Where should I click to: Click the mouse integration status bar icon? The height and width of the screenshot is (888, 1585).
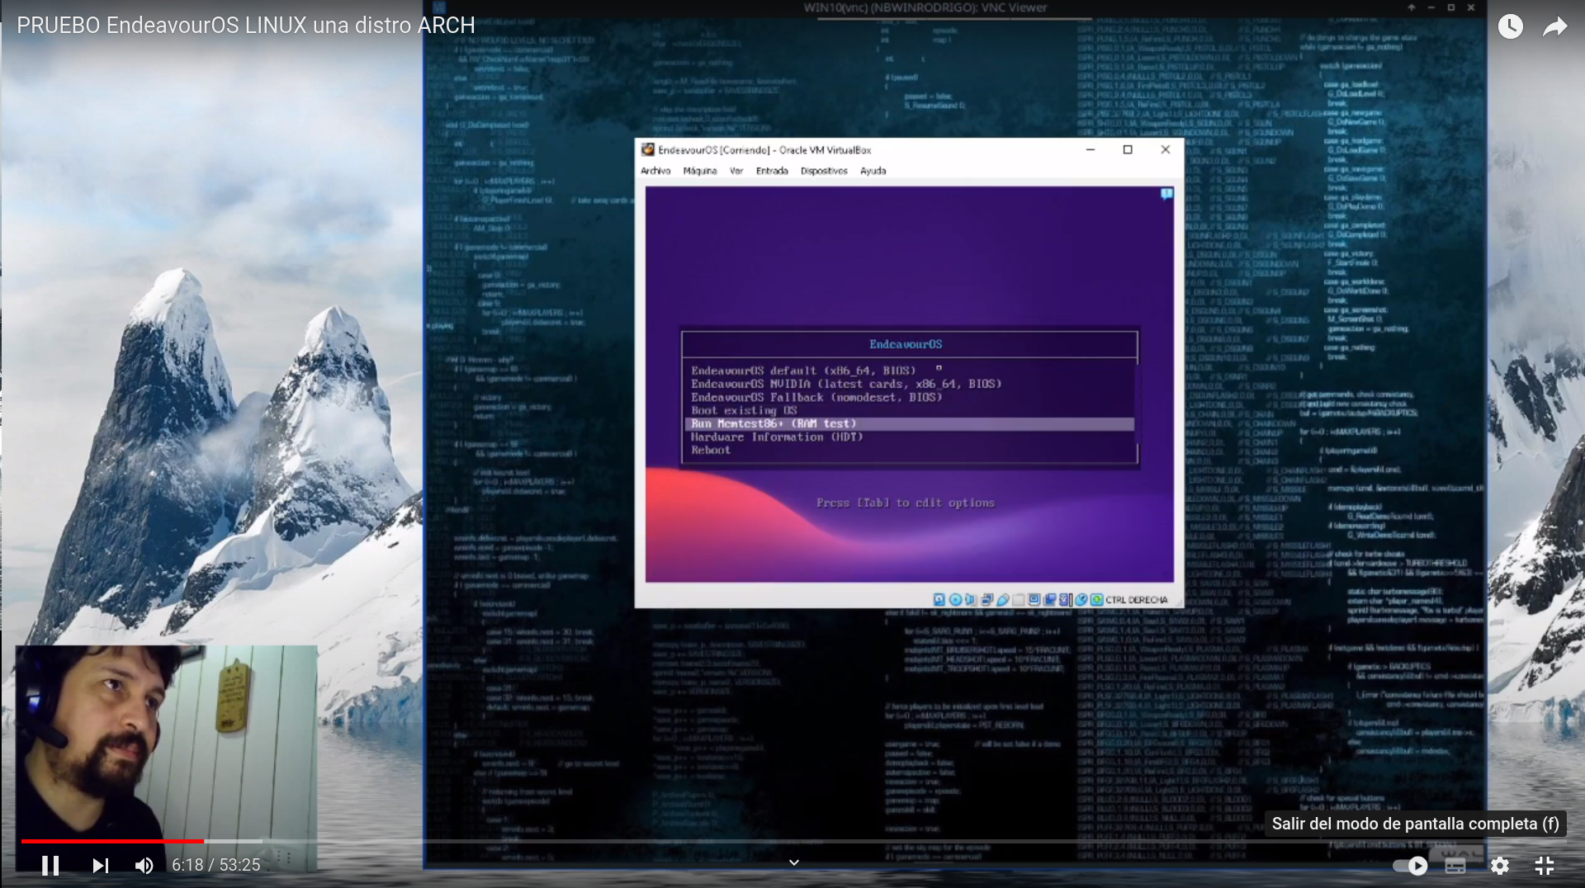click(x=1081, y=600)
